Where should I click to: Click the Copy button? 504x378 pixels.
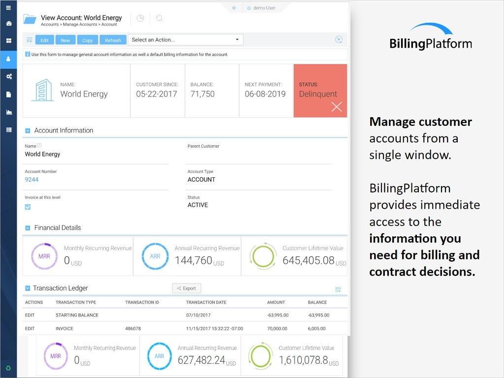(x=87, y=40)
